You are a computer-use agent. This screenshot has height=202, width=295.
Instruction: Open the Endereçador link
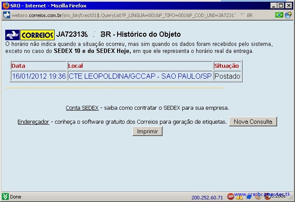33,122
